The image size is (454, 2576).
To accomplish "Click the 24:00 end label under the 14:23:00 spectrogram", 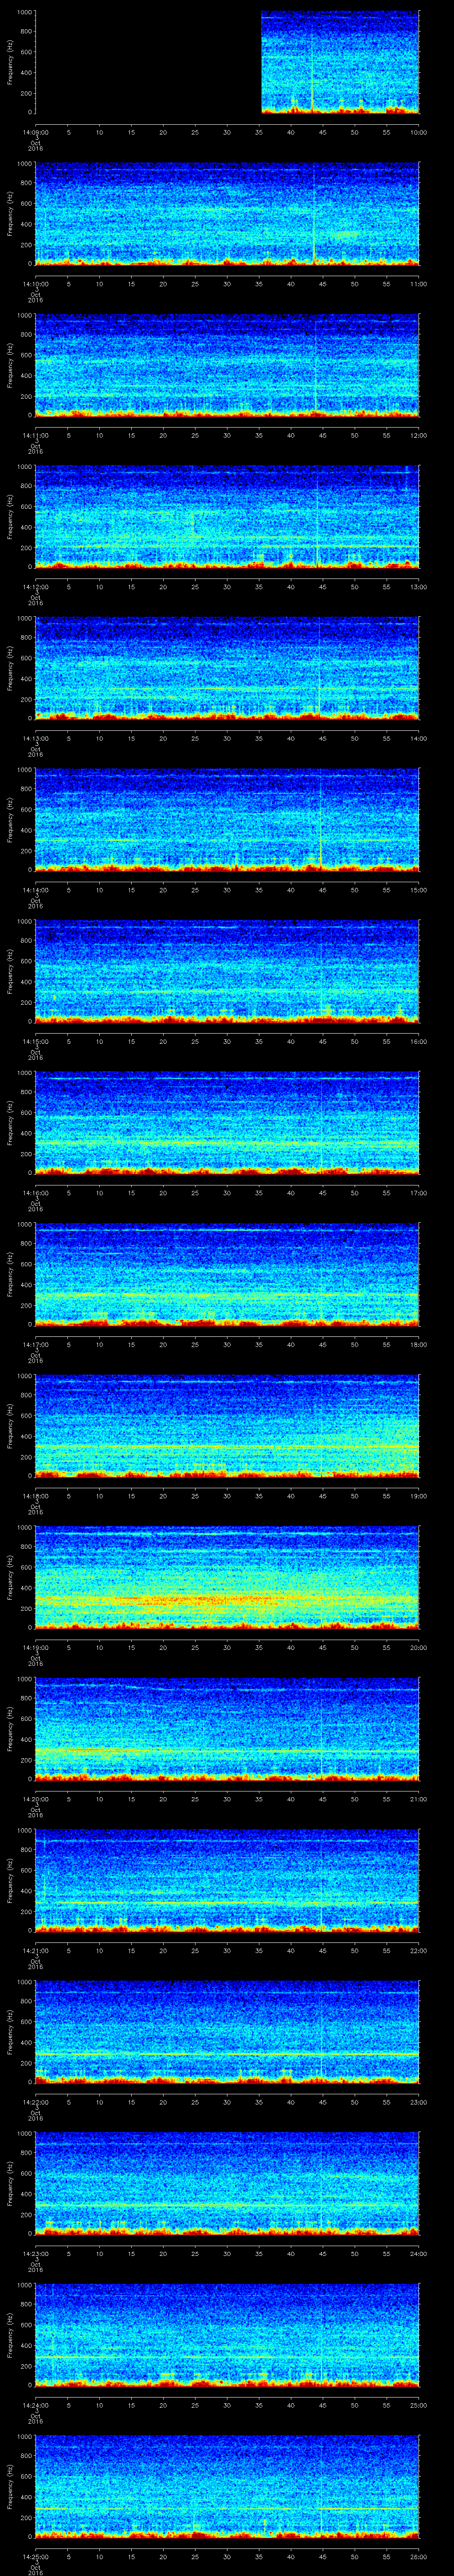I will (418, 2253).
